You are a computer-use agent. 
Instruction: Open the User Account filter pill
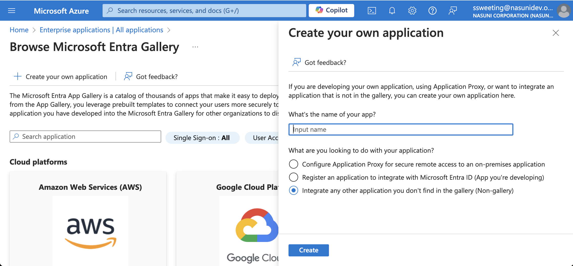tap(263, 138)
